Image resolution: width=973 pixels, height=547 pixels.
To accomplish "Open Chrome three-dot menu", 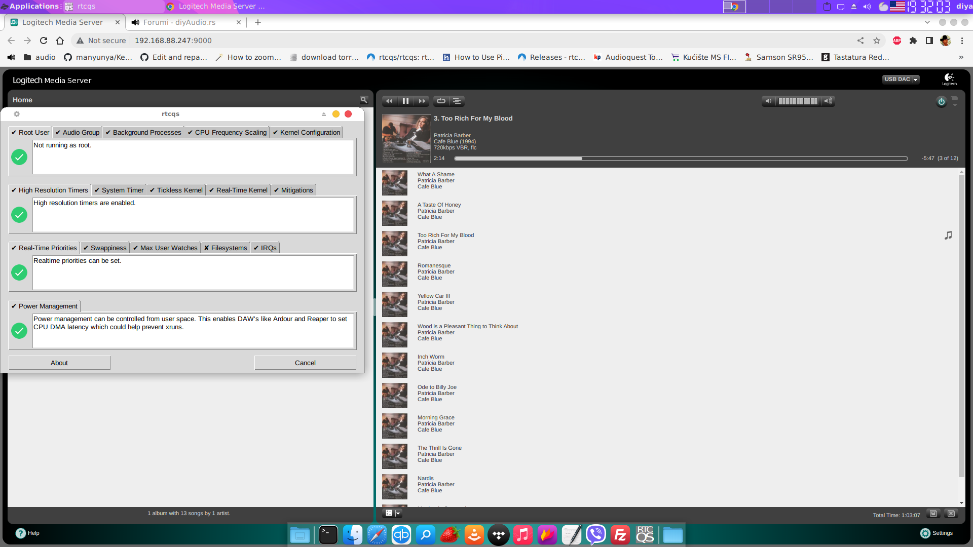I will [962, 41].
